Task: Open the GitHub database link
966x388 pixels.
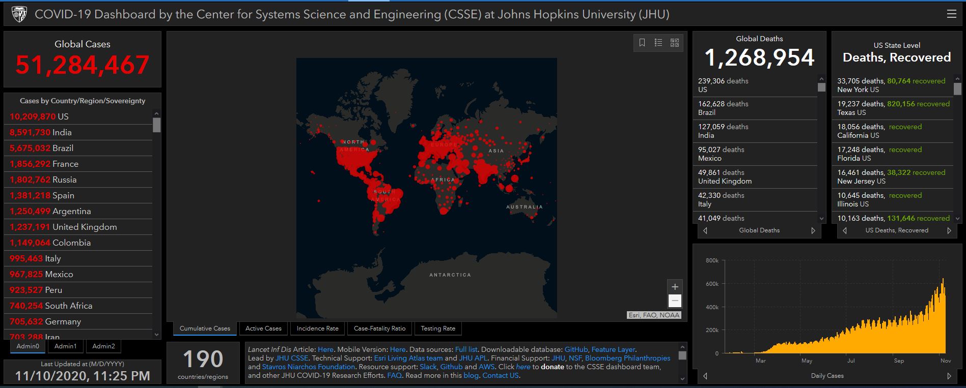Action: tap(576, 349)
